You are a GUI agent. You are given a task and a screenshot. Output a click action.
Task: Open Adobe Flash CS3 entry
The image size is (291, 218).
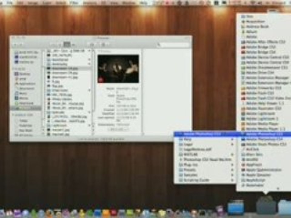[x=258, y=93]
